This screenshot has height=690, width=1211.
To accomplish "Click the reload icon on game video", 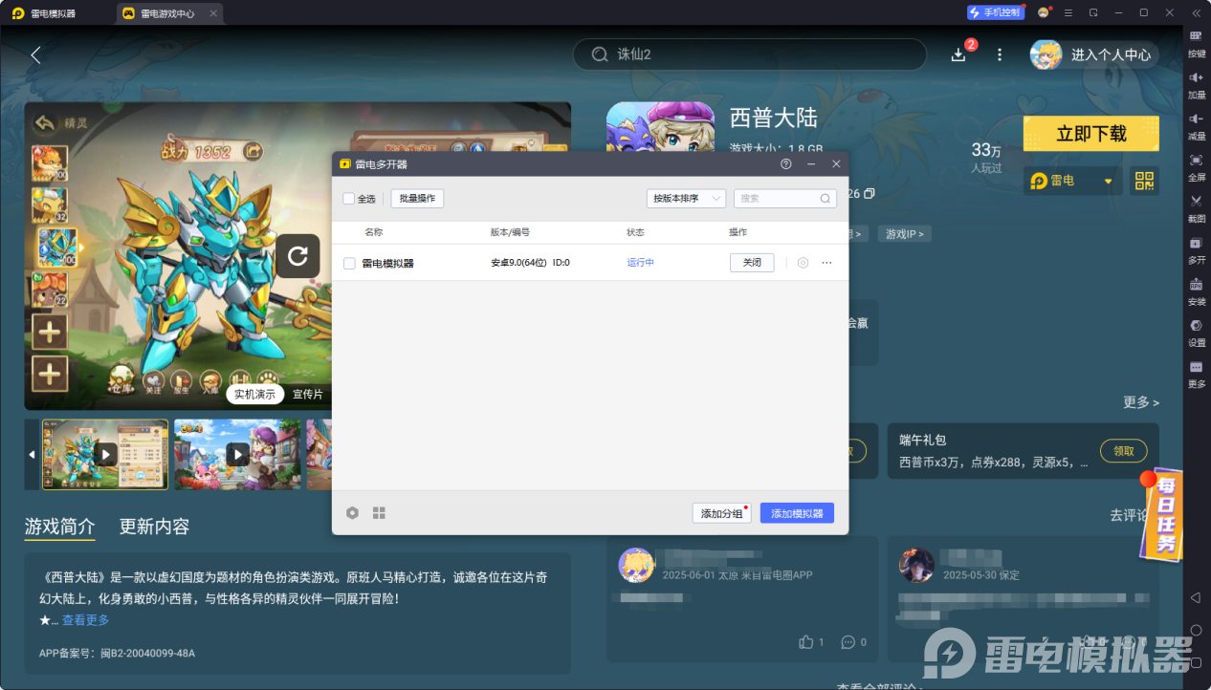I will 297,255.
